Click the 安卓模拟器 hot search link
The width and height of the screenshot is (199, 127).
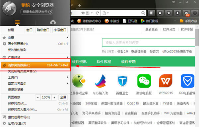139,52
